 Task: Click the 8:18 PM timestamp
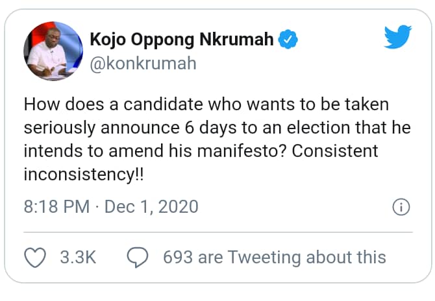tap(56, 208)
